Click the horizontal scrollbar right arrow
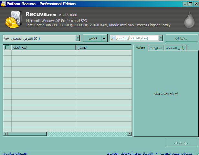The height and width of the screenshot is (155, 199). pyautogui.click(x=130, y=134)
